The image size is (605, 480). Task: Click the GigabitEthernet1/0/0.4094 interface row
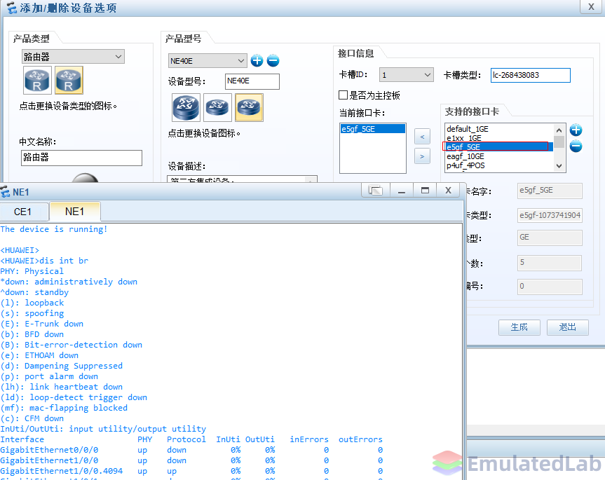click(x=191, y=471)
